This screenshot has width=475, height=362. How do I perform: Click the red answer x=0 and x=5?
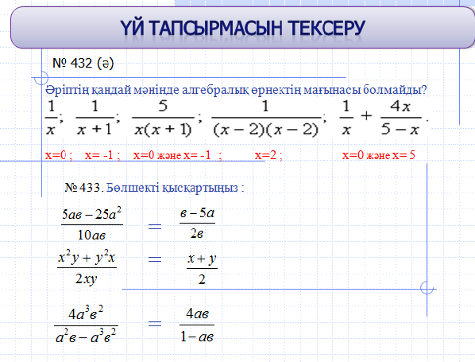(x=379, y=155)
